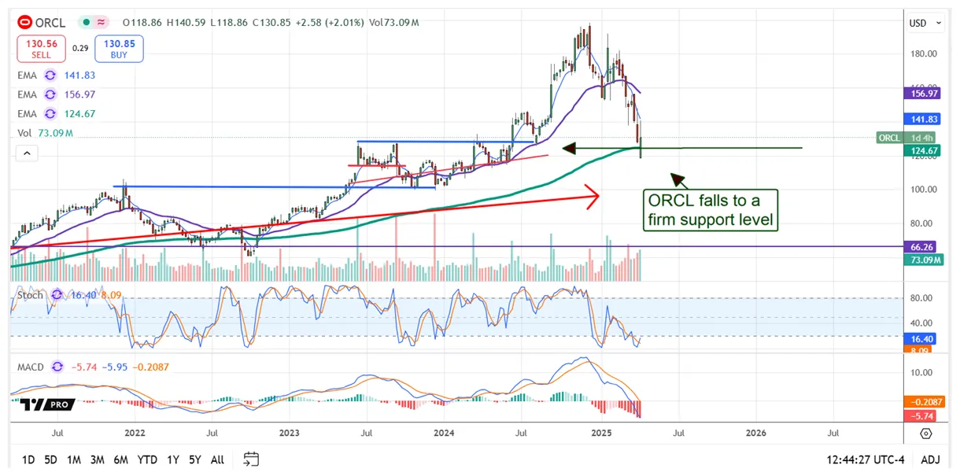Collapse the indicator legend with the chevron arrow
The width and height of the screenshot is (960, 476).
[x=27, y=153]
